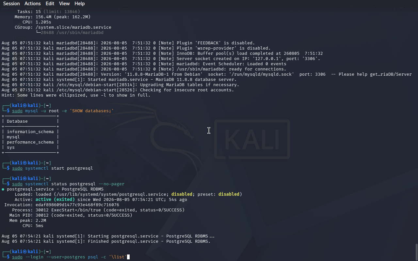Image resolution: width=418 pixels, height=261 pixels.
Task: Click the '28488 /usr/sbin/mariadbd' process line
Action: click(72, 33)
